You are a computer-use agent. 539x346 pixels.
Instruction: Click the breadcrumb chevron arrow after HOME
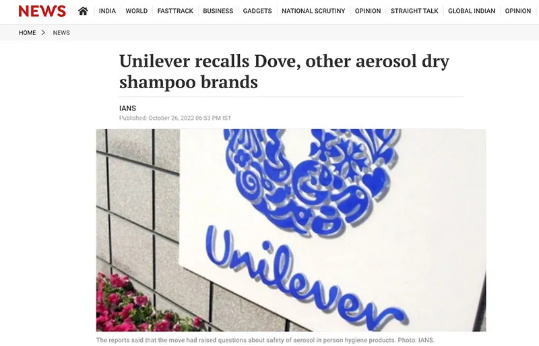tap(43, 32)
